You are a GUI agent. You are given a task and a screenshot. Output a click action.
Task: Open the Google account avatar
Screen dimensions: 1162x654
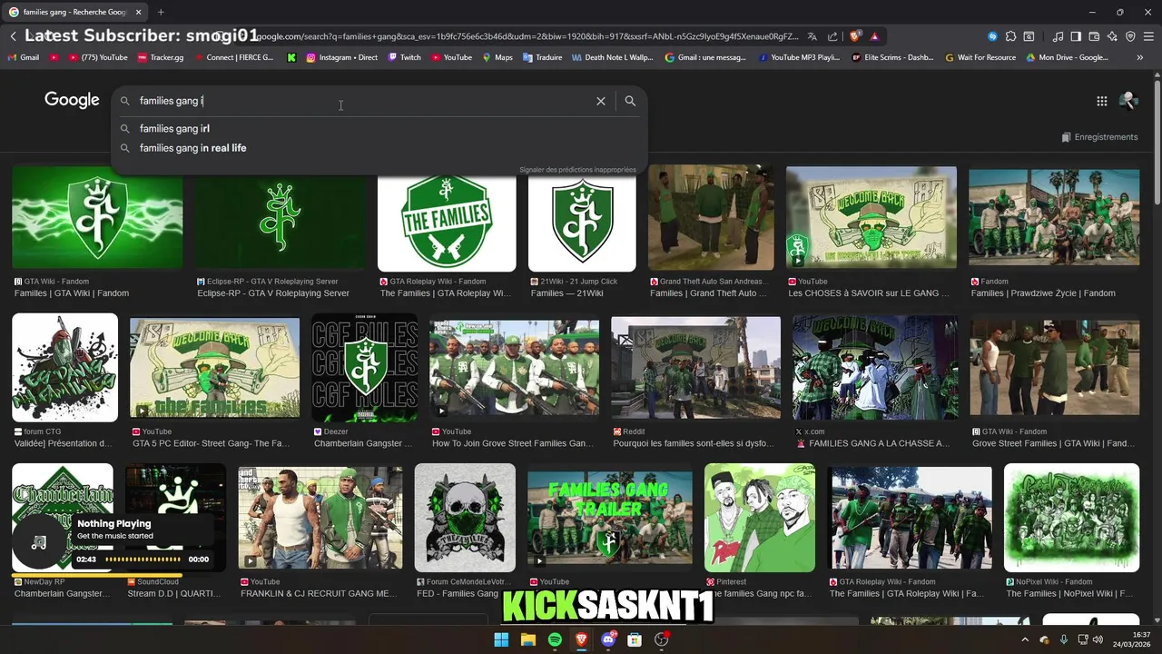click(1128, 101)
